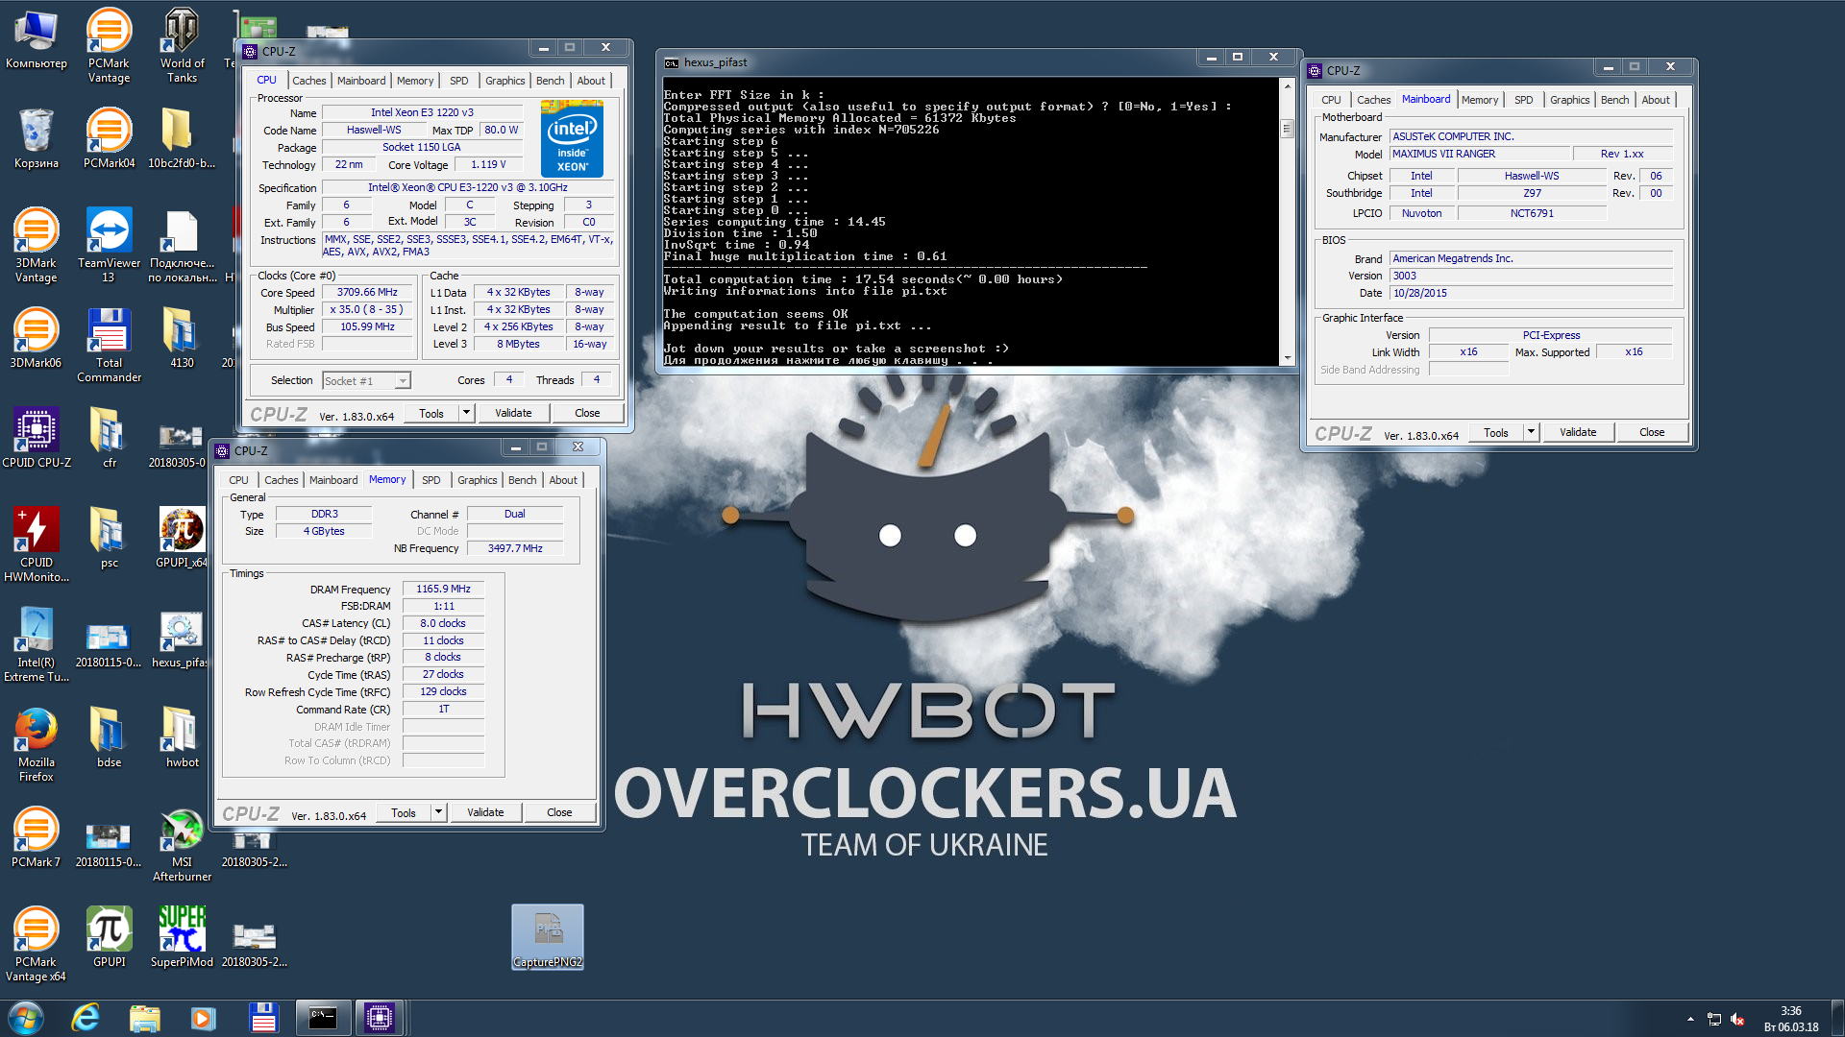The width and height of the screenshot is (1845, 1037).
Task: Launch Mozilla Firefox from desktop
Action: pos(36,744)
